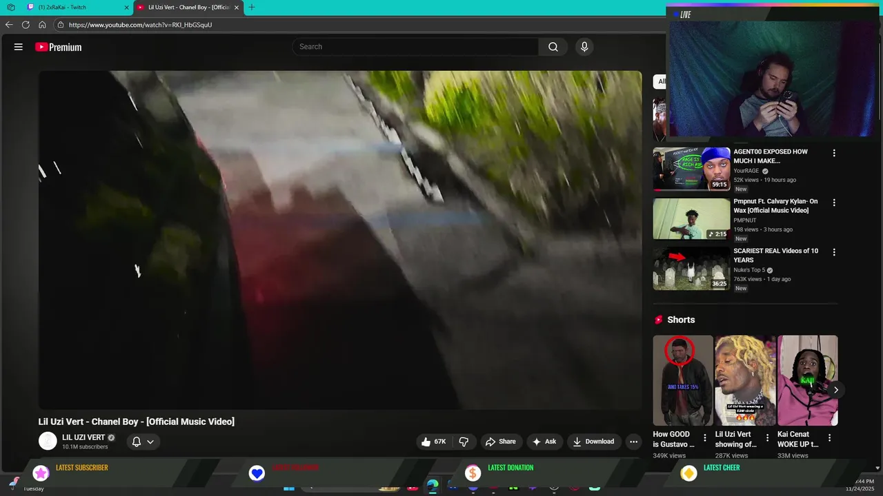Open options menu for AGENT00 EXPOSED video
The image size is (883, 496).
click(834, 153)
